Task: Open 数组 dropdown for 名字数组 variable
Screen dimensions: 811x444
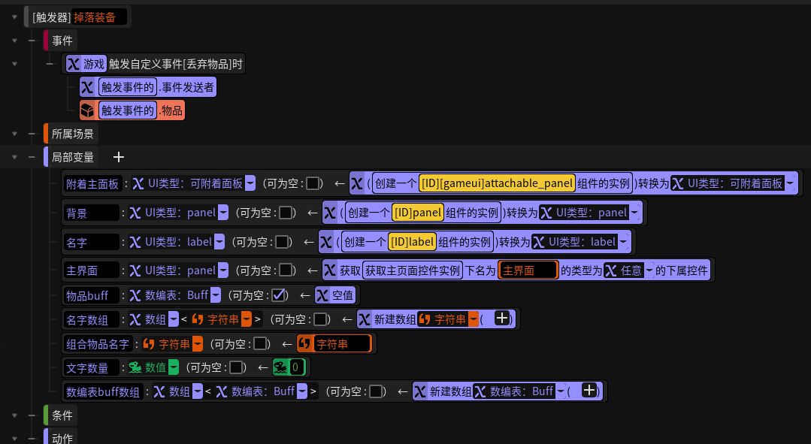Action: [174, 319]
